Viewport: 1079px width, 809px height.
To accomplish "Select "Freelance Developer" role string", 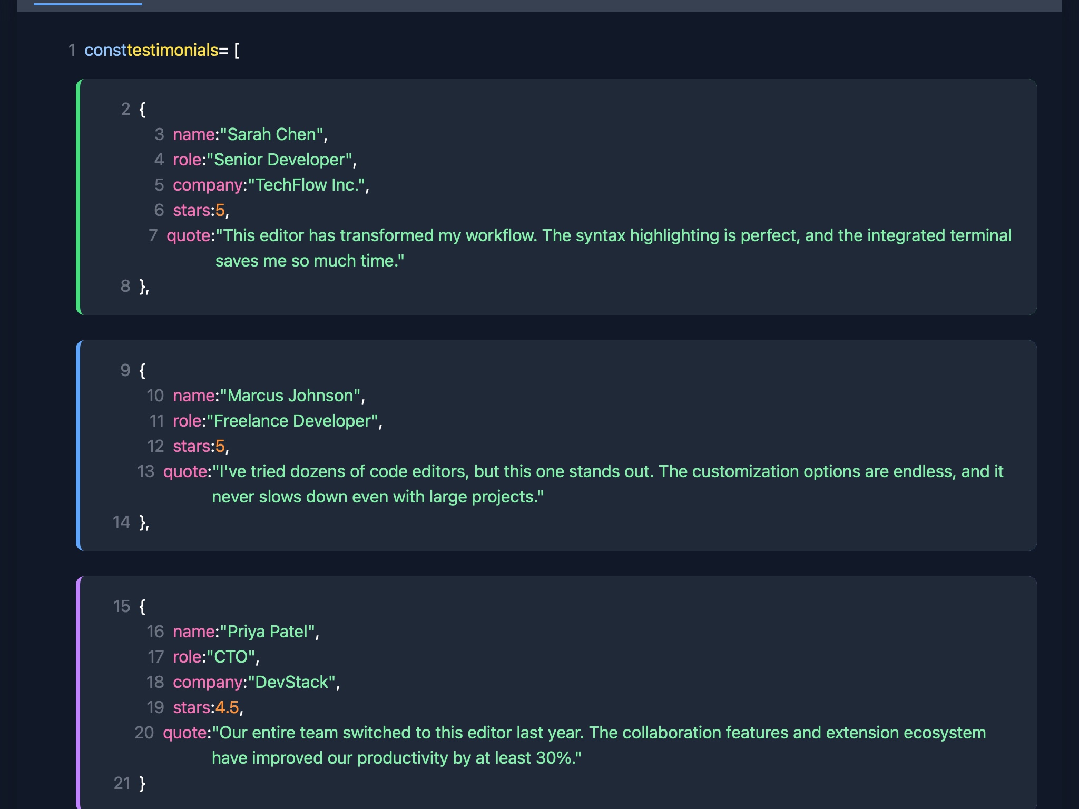I will point(292,421).
